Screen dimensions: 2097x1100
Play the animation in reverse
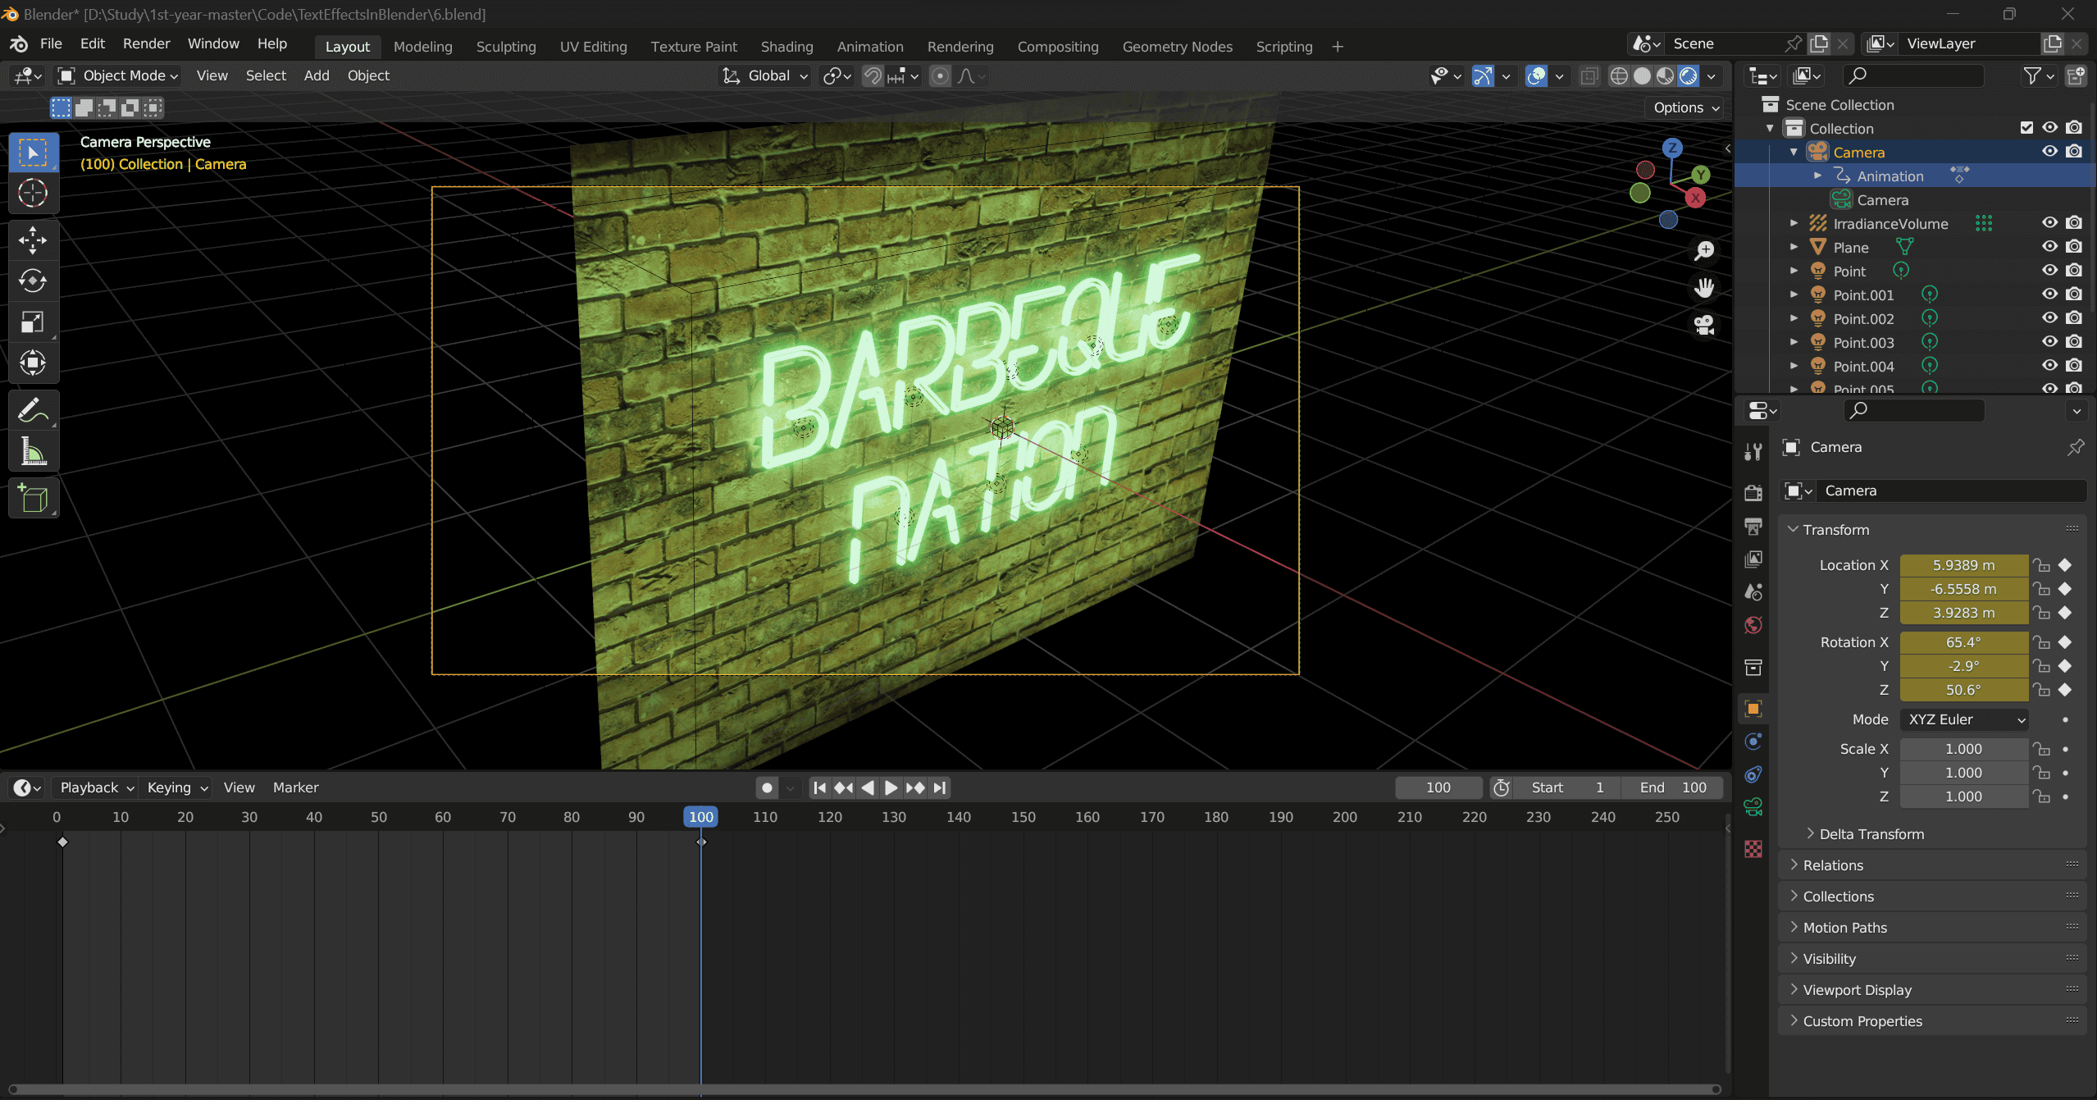[x=867, y=787]
